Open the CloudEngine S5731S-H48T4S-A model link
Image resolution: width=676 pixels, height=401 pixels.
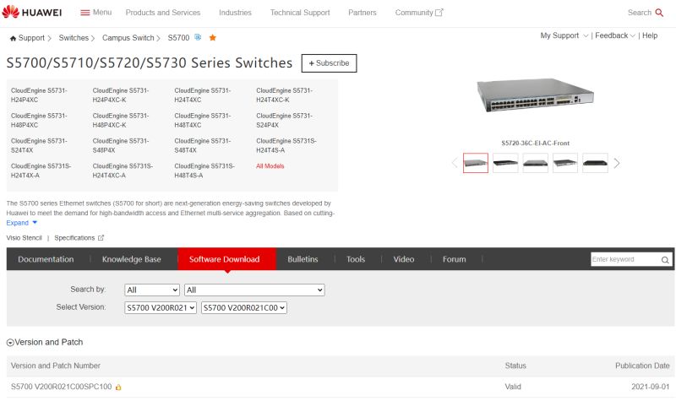pyautogui.click(x=204, y=171)
